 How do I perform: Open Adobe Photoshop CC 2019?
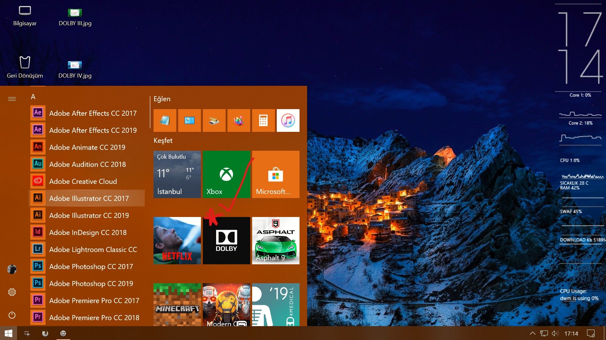87,284
